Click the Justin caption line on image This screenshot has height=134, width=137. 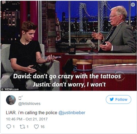[x=69, y=84]
